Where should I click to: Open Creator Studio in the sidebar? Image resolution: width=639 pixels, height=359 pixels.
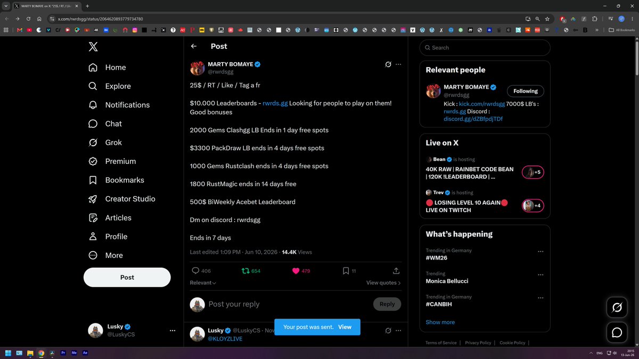coord(121,199)
